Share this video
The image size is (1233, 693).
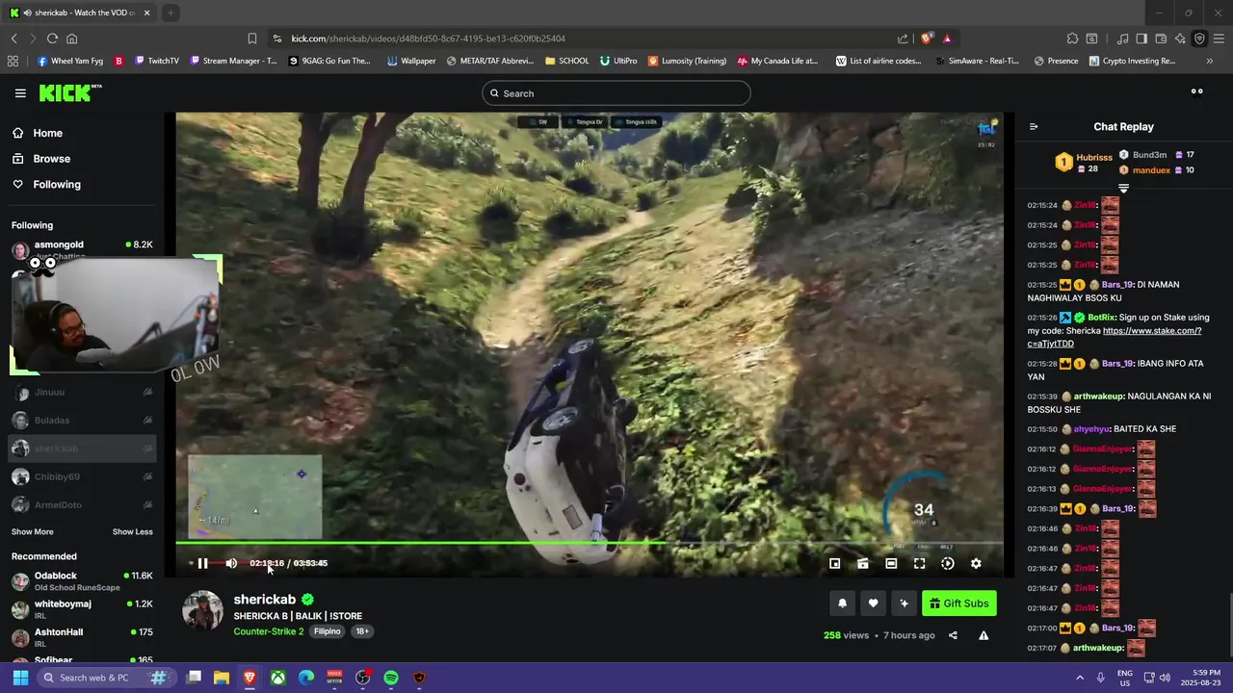(953, 635)
